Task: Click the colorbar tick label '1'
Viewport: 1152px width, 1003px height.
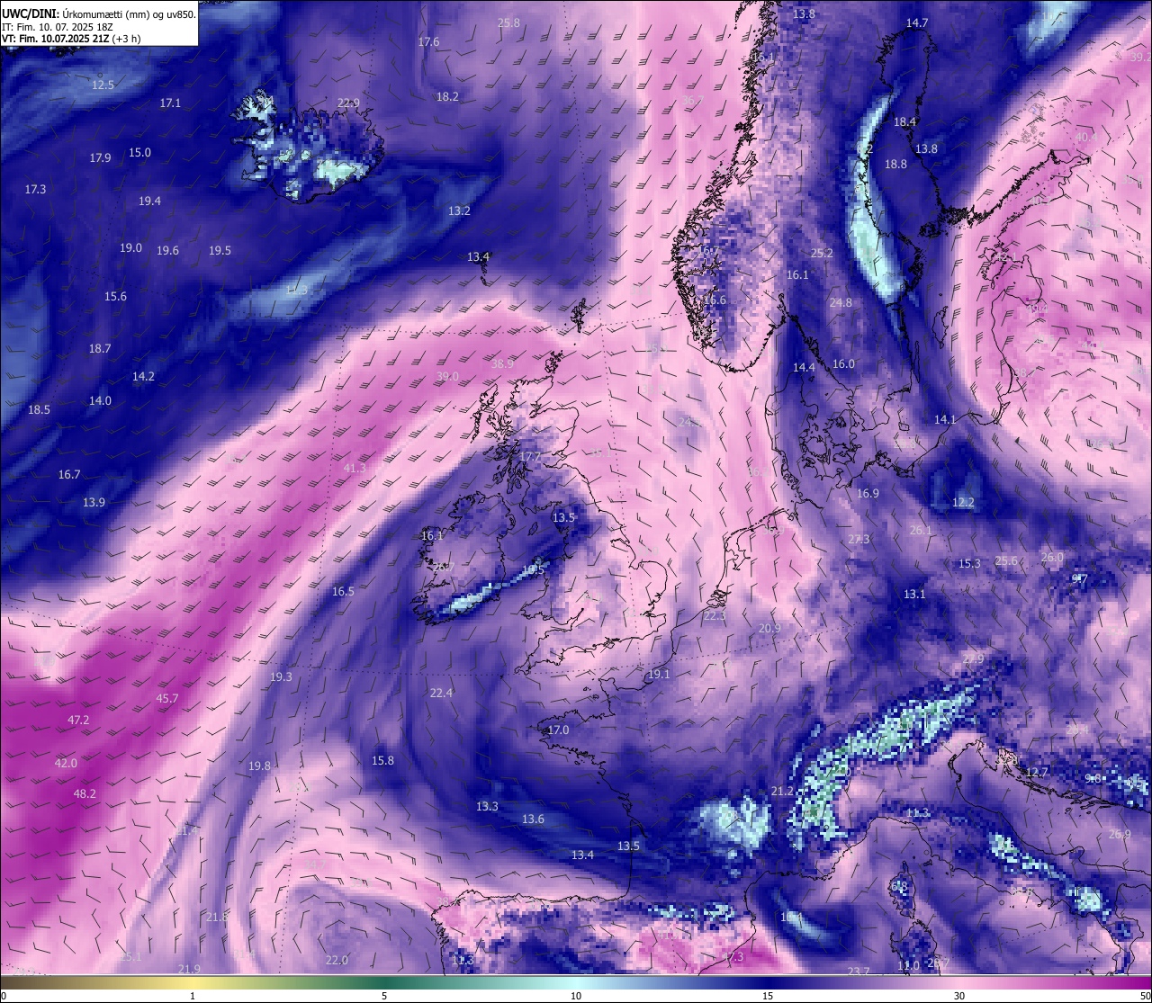Action: click(x=193, y=996)
